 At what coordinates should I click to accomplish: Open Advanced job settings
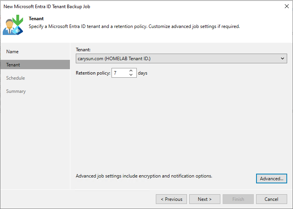(x=271, y=179)
